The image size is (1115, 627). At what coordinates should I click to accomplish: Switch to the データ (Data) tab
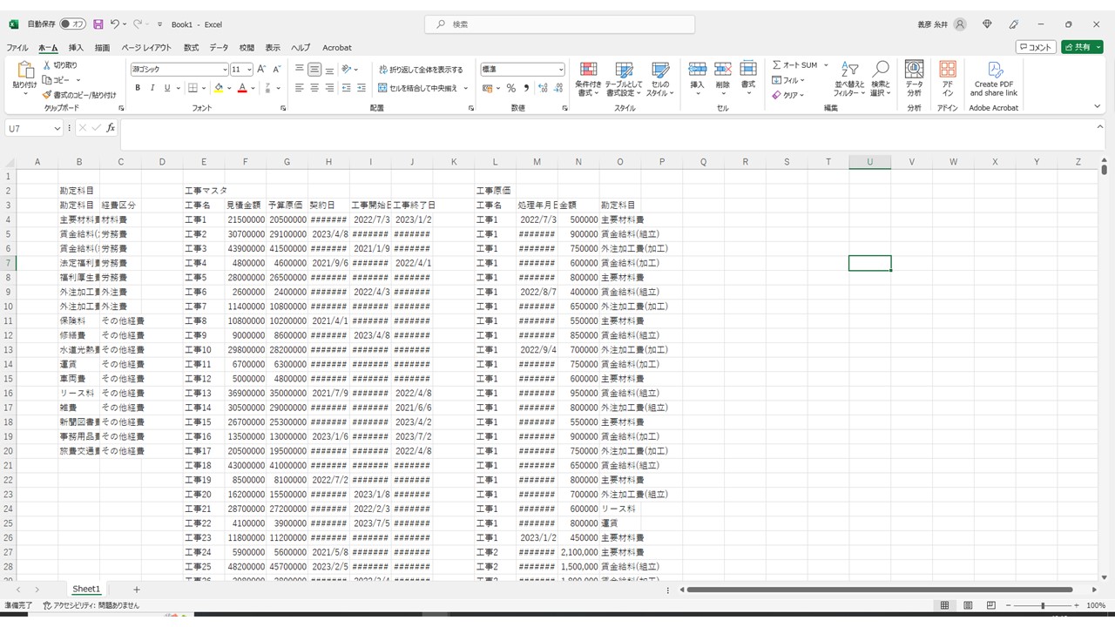[219, 48]
